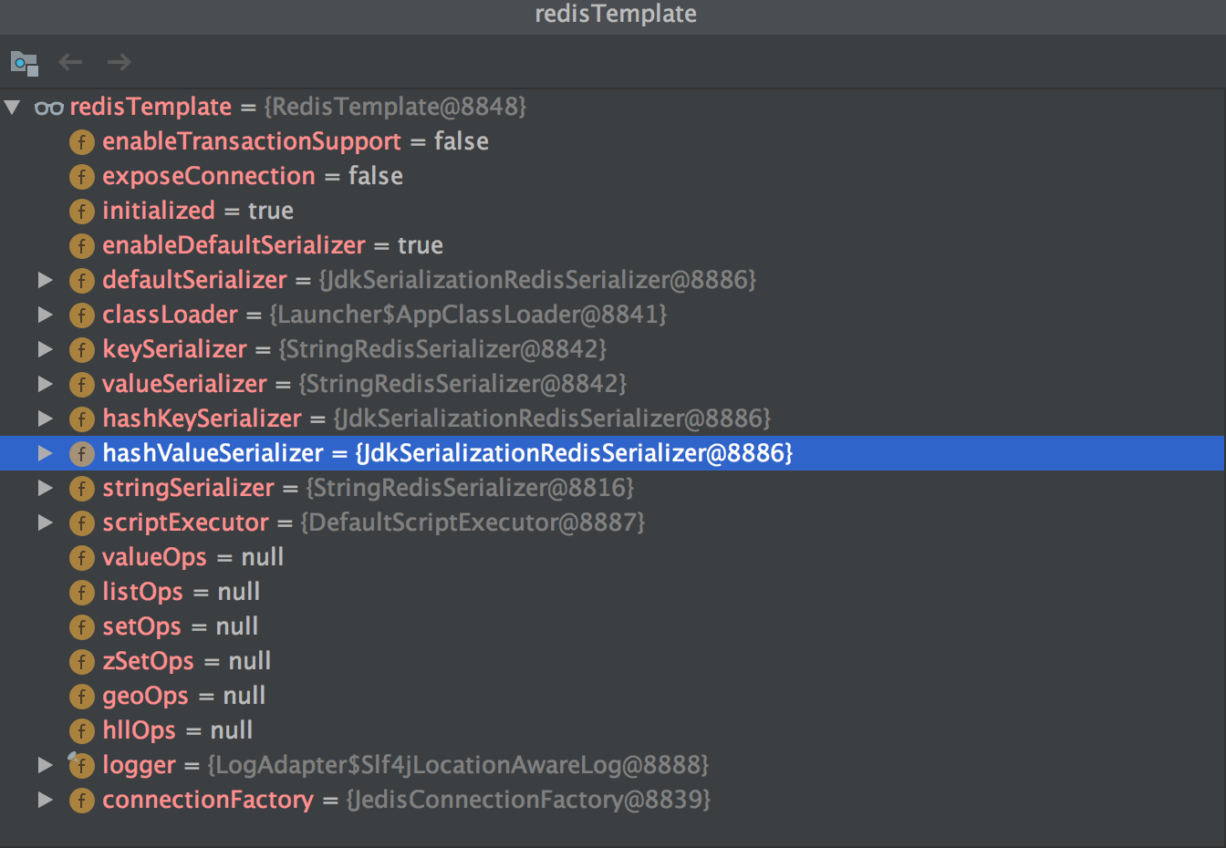Expand the scriptExecutor field
The height and width of the screenshot is (848, 1226).
tap(45, 522)
